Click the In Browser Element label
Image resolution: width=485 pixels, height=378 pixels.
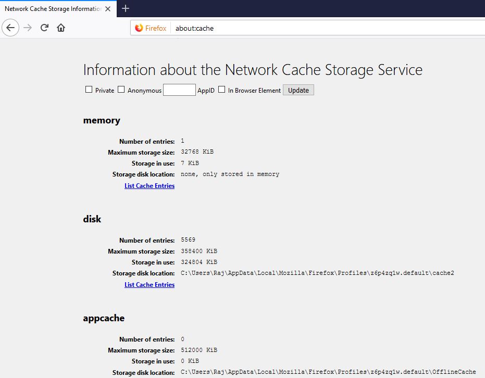click(x=254, y=90)
